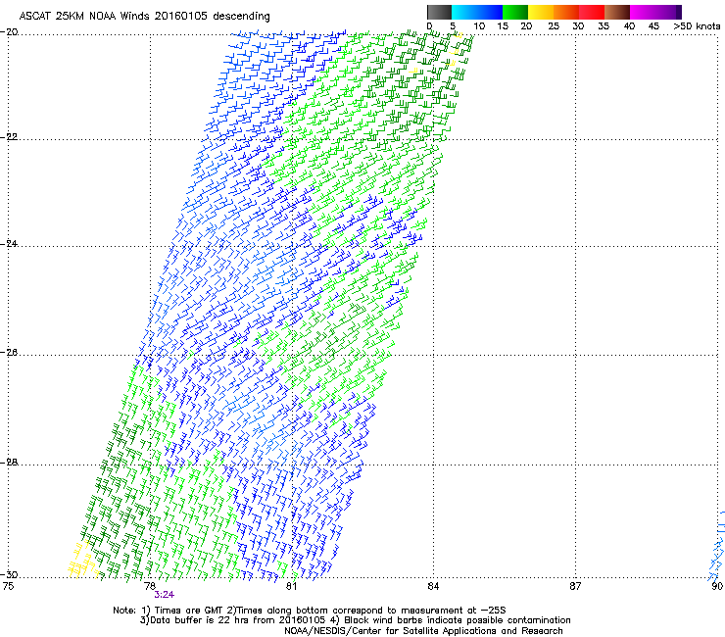Click the "-26" latitude axis label
The image size is (725, 637).
pos(9,353)
